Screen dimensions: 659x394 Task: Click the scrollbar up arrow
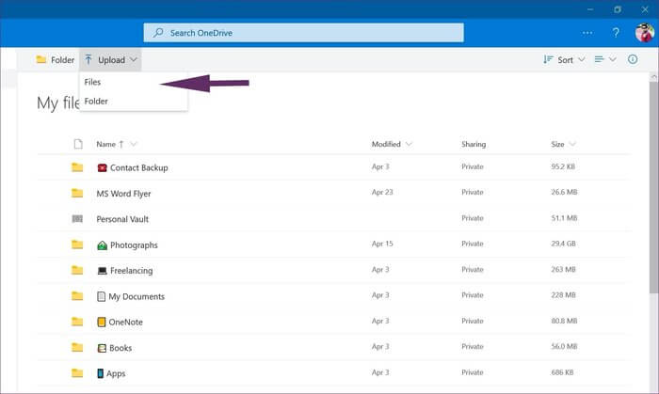click(653, 77)
